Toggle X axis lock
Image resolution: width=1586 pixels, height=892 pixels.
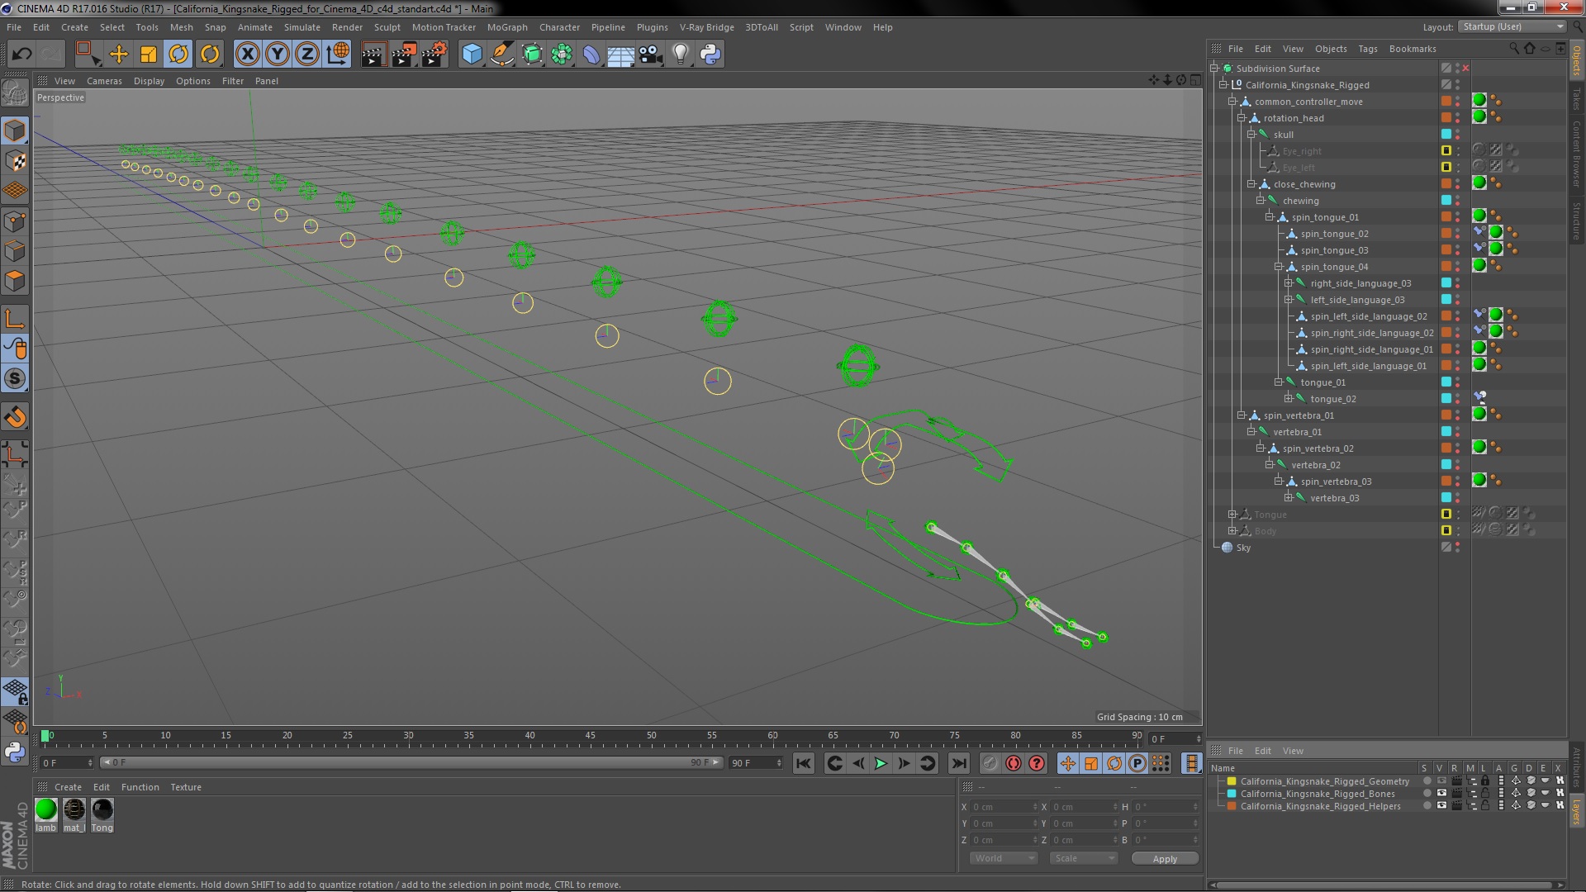pos(247,55)
